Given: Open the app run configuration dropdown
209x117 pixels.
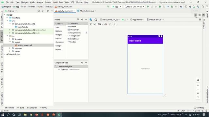Looking at the screenshot, I should coord(117,6).
